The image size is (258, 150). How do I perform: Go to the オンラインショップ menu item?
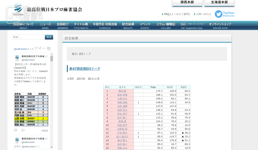pyautogui.click(x=220, y=26)
